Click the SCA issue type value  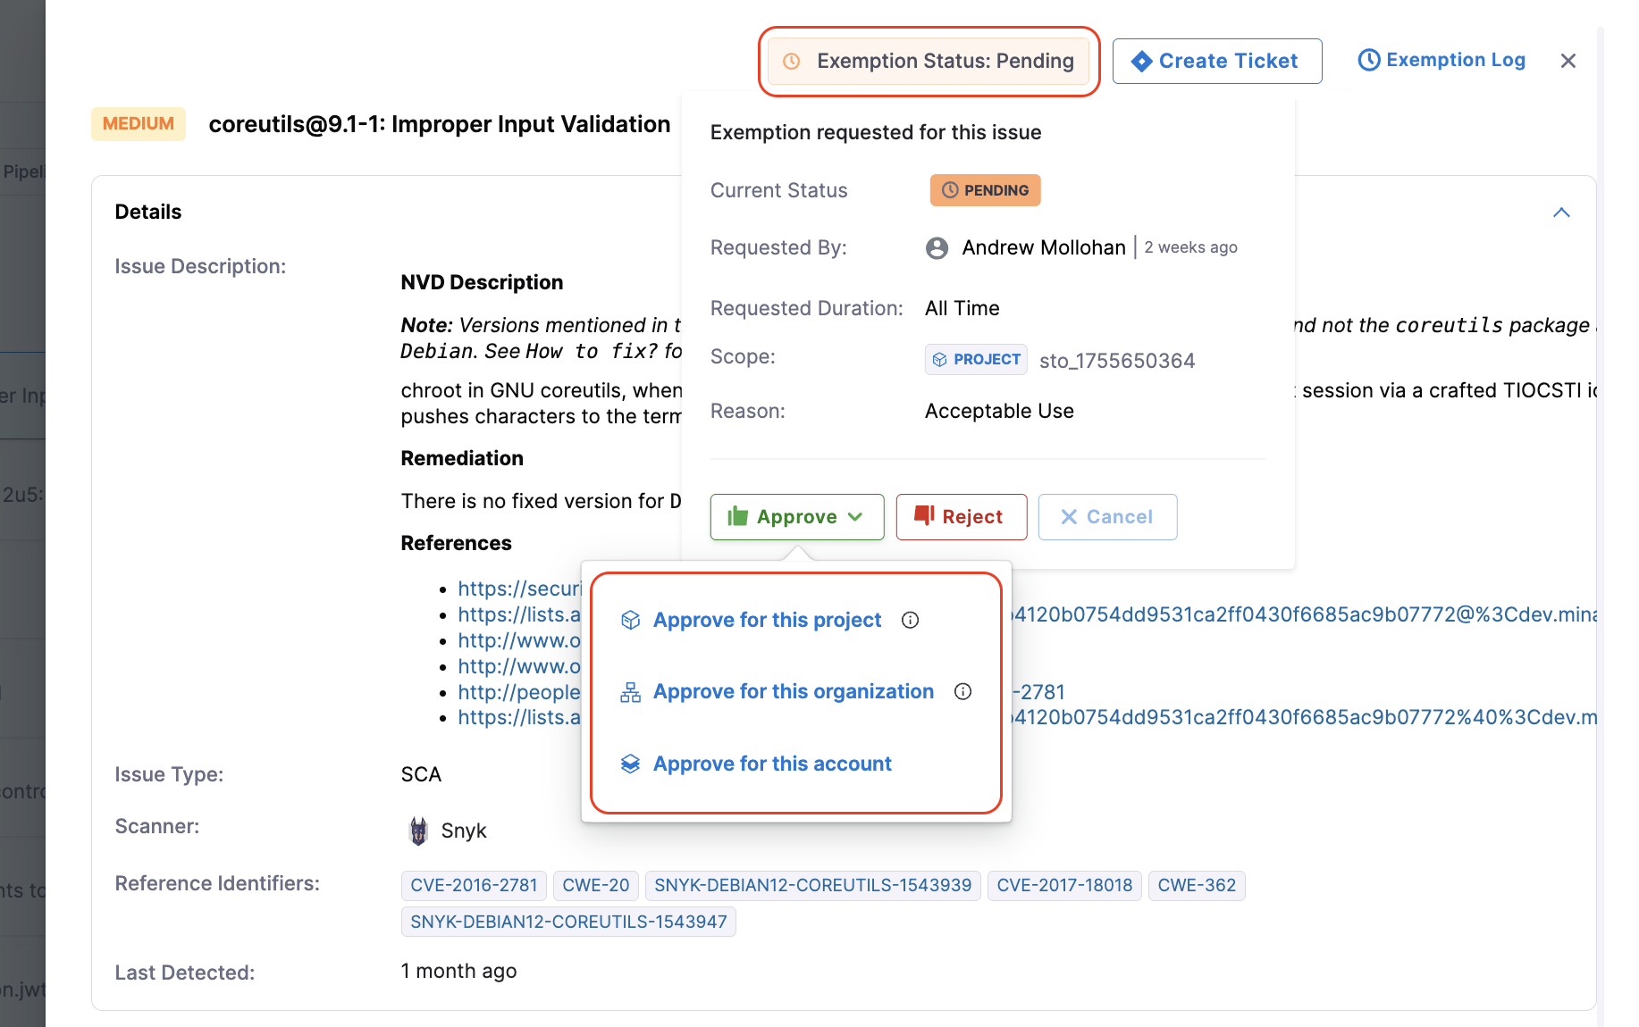(421, 774)
